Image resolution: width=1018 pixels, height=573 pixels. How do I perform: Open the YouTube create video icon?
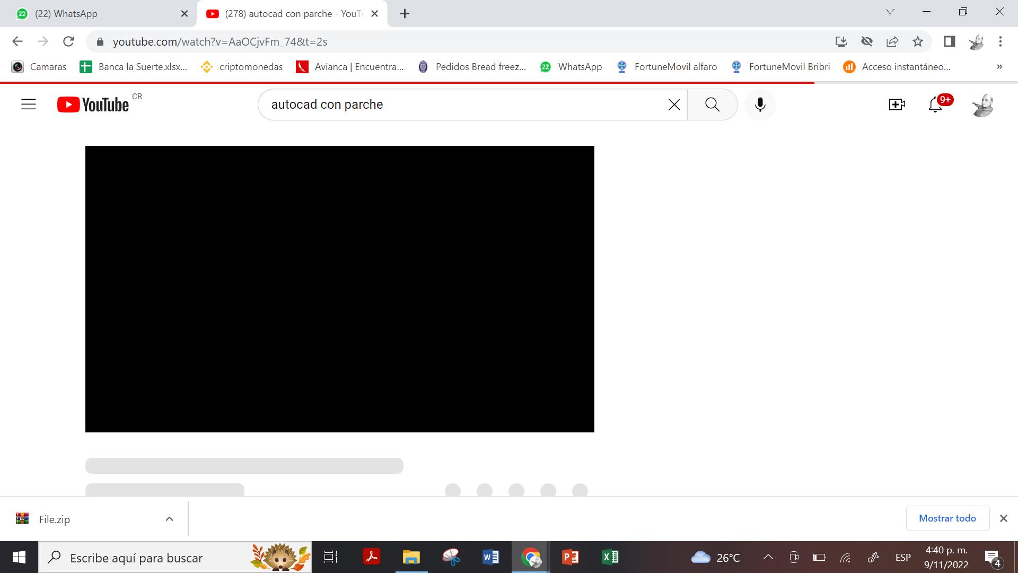(x=897, y=105)
